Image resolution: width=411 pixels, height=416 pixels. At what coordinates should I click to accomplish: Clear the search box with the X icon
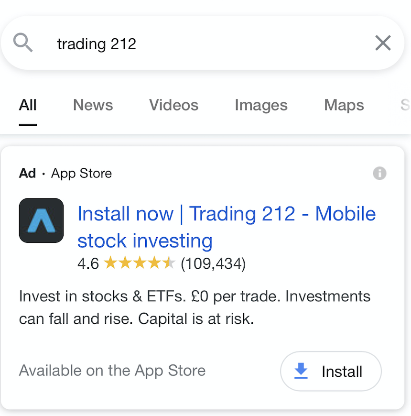click(383, 43)
